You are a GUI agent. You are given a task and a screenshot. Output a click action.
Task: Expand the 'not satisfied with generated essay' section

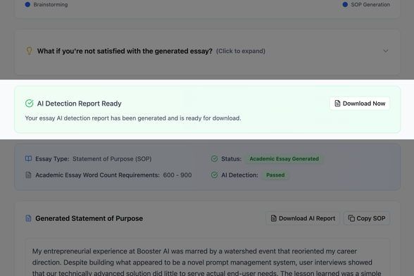[x=207, y=51]
